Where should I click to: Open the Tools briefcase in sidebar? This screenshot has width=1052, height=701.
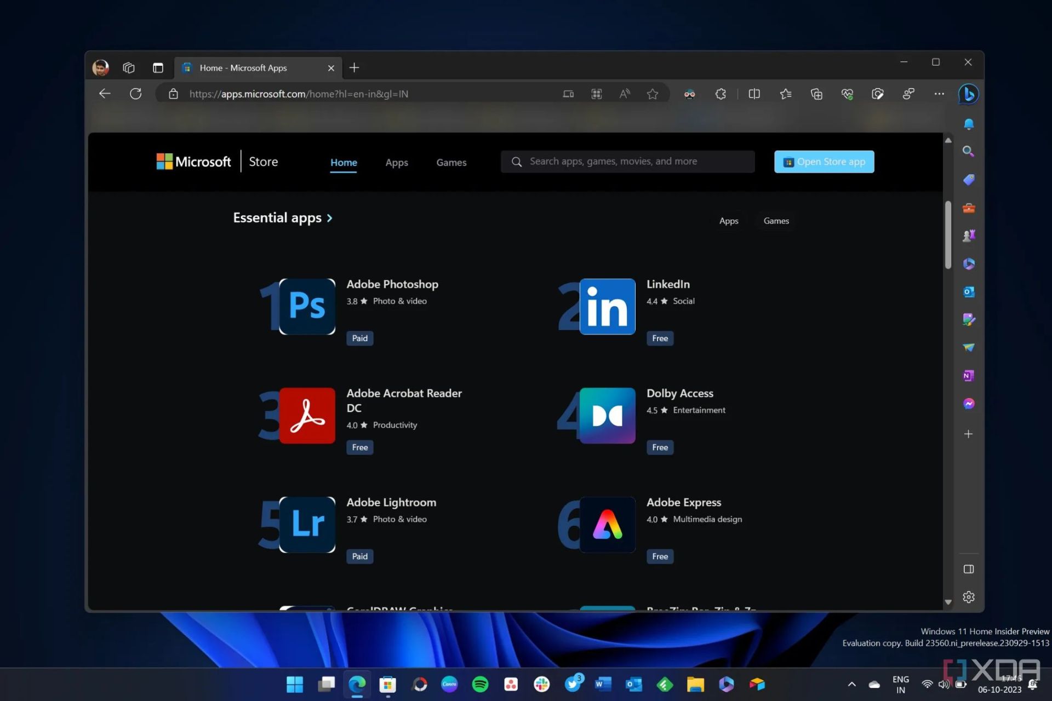pos(969,208)
